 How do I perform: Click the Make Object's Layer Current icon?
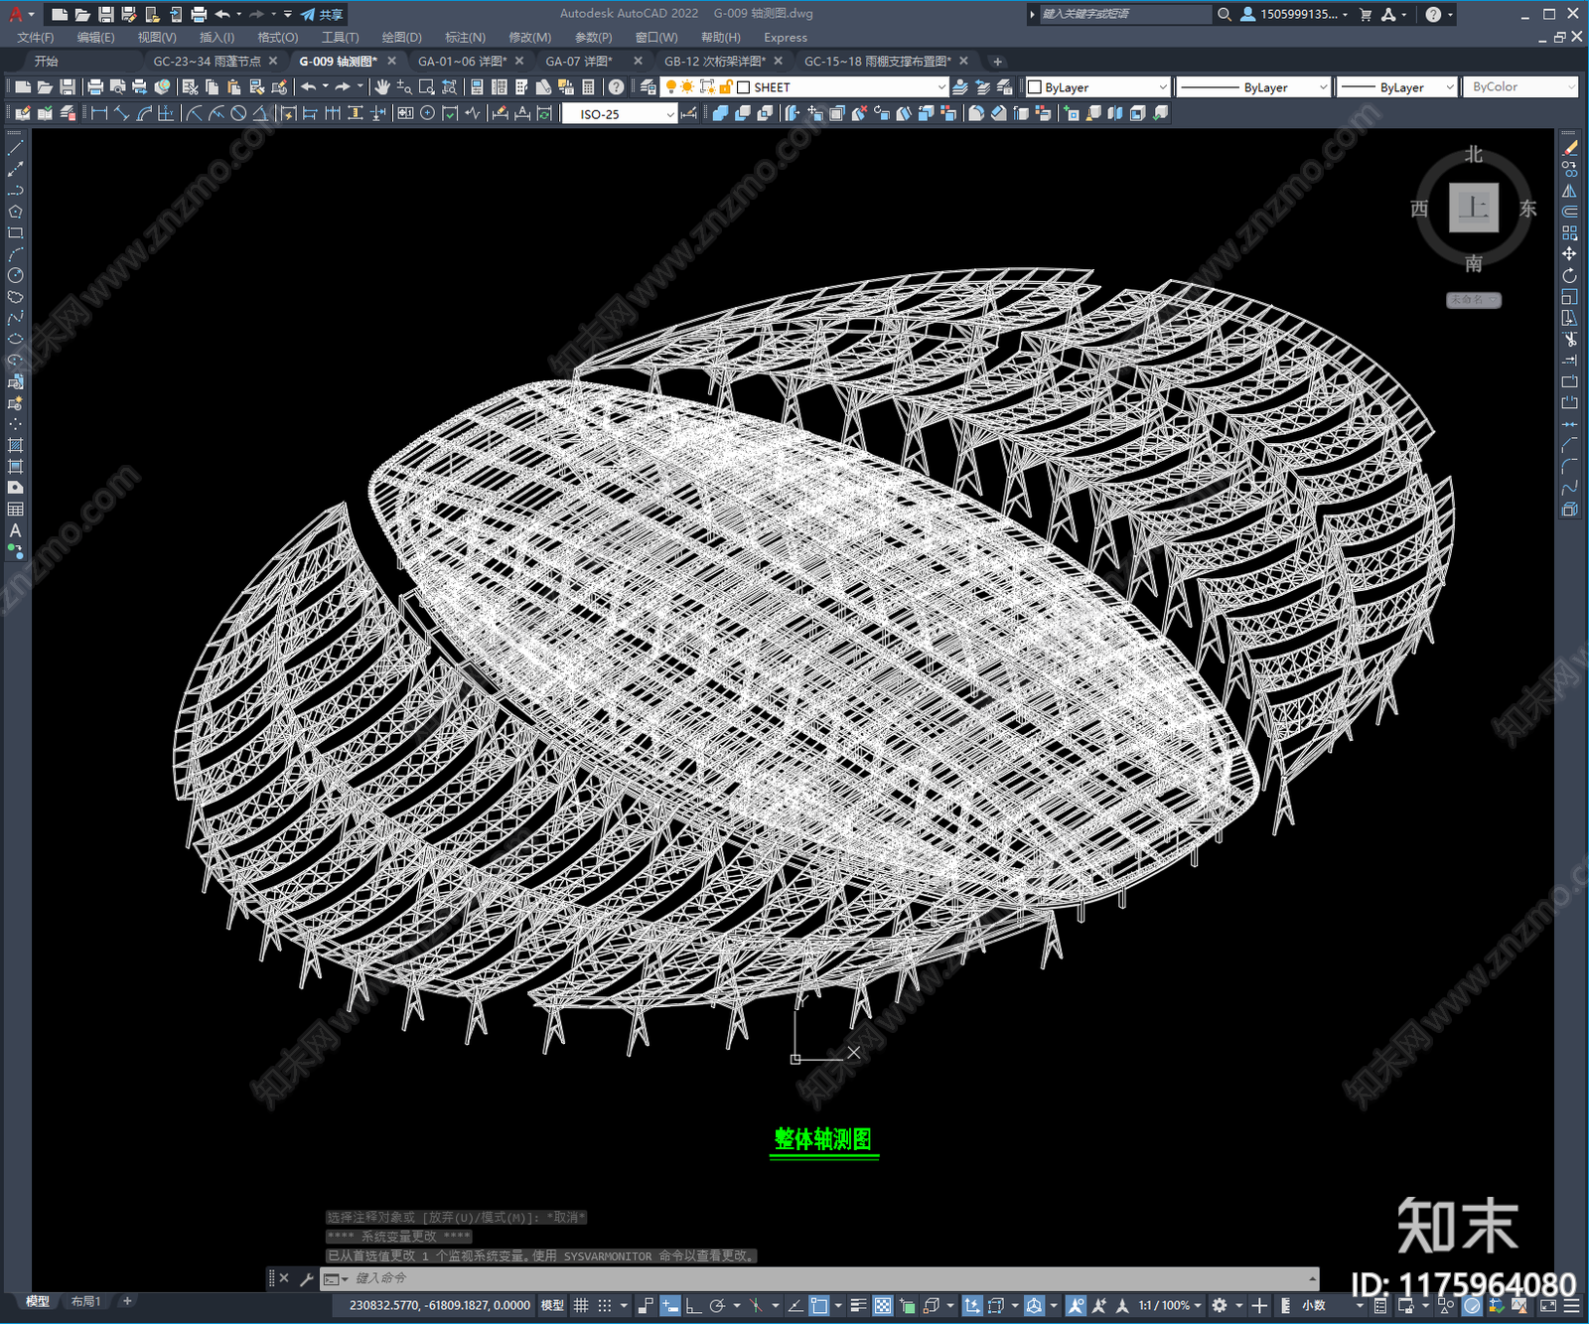[x=960, y=87]
